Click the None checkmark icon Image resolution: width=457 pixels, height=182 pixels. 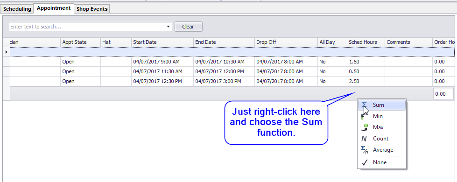(364, 162)
